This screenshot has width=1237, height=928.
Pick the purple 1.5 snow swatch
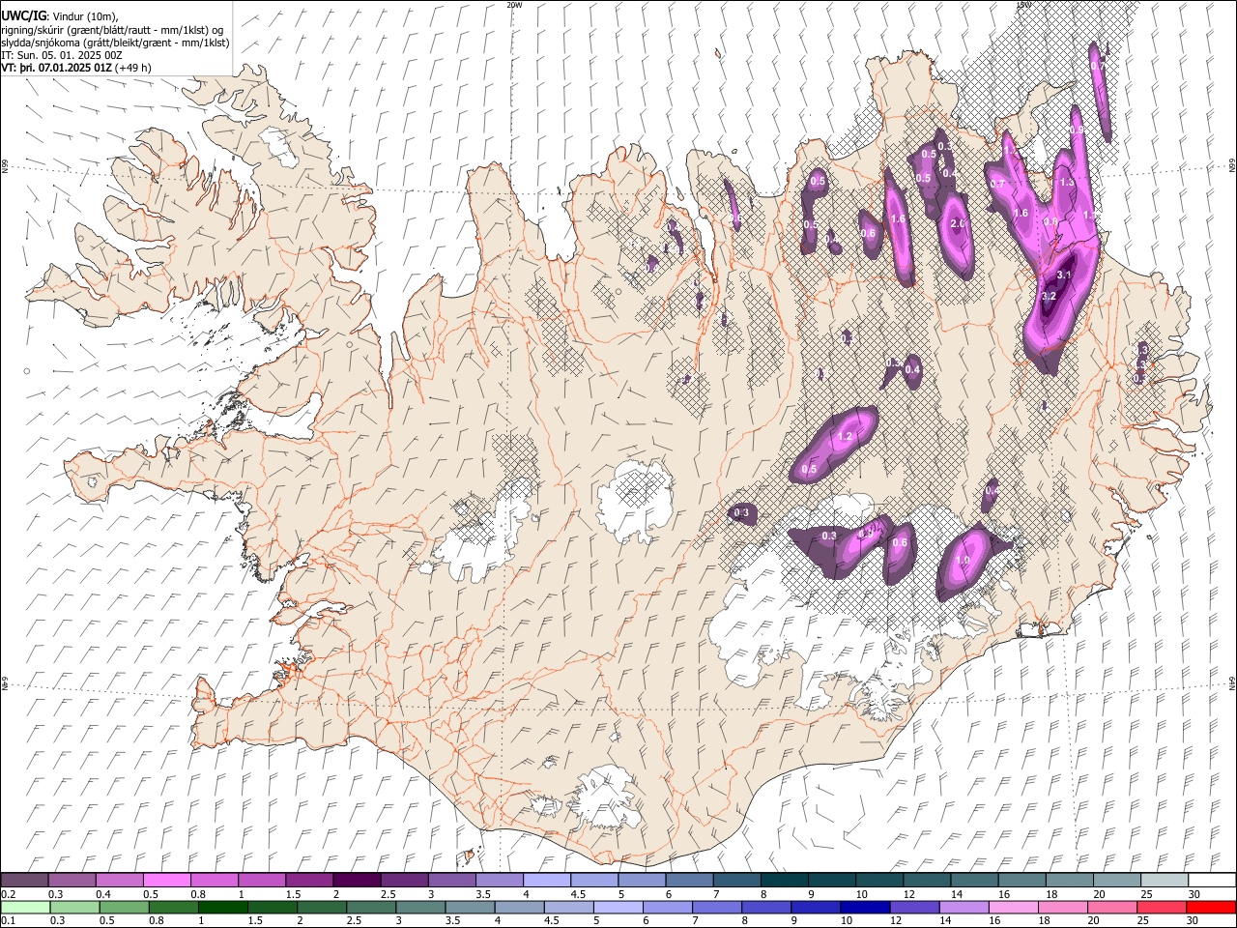pos(309,881)
